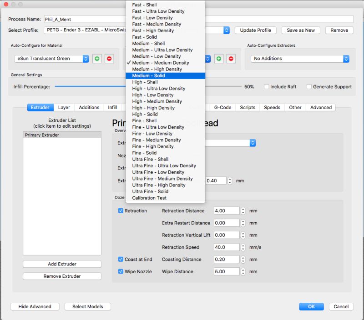
Task: Enable the Include Raft checkbox
Action: pos(266,86)
